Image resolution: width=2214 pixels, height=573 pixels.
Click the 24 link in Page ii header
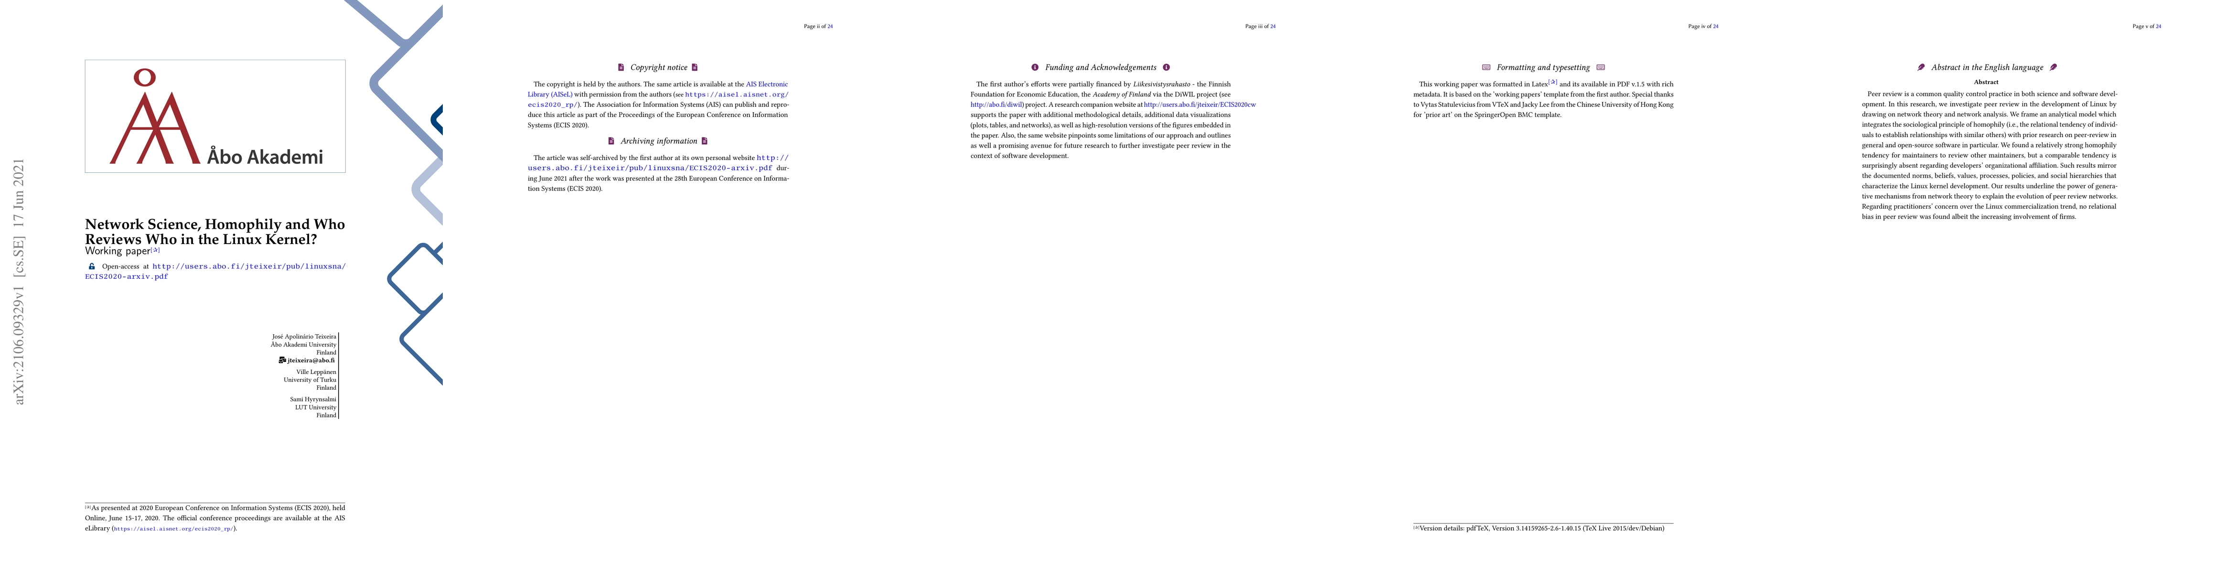click(x=830, y=27)
